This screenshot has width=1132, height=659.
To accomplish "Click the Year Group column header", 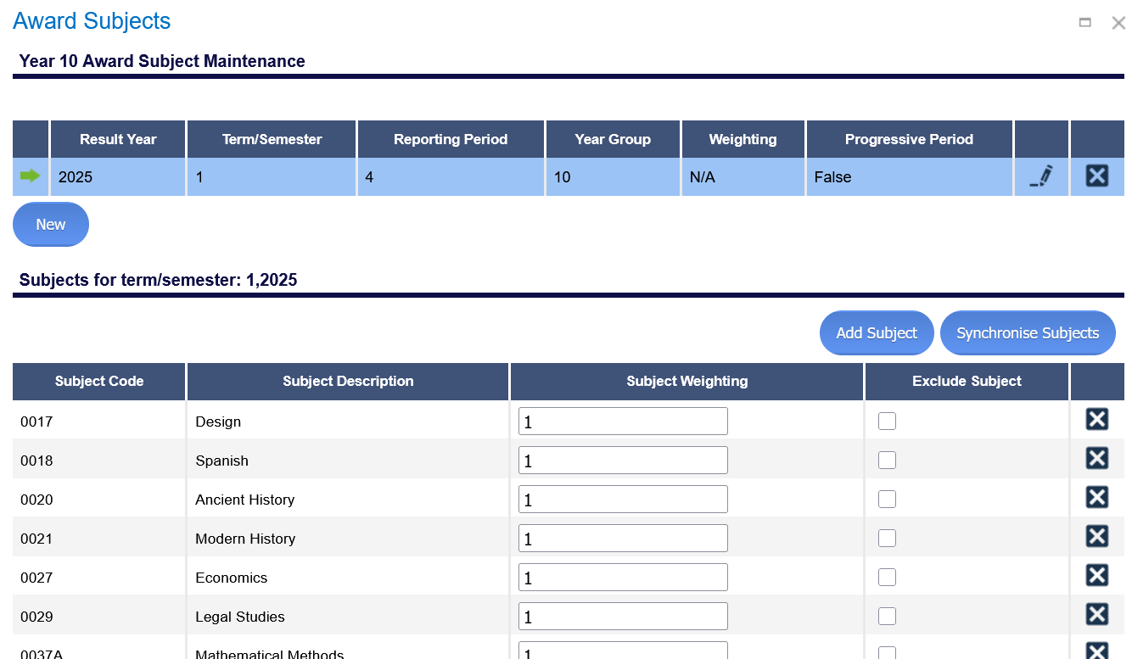I will (613, 139).
